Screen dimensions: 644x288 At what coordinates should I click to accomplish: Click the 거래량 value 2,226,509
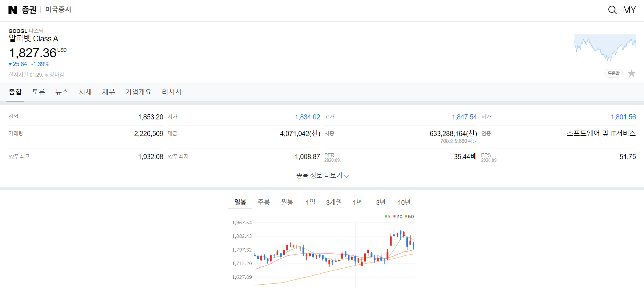point(149,134)
